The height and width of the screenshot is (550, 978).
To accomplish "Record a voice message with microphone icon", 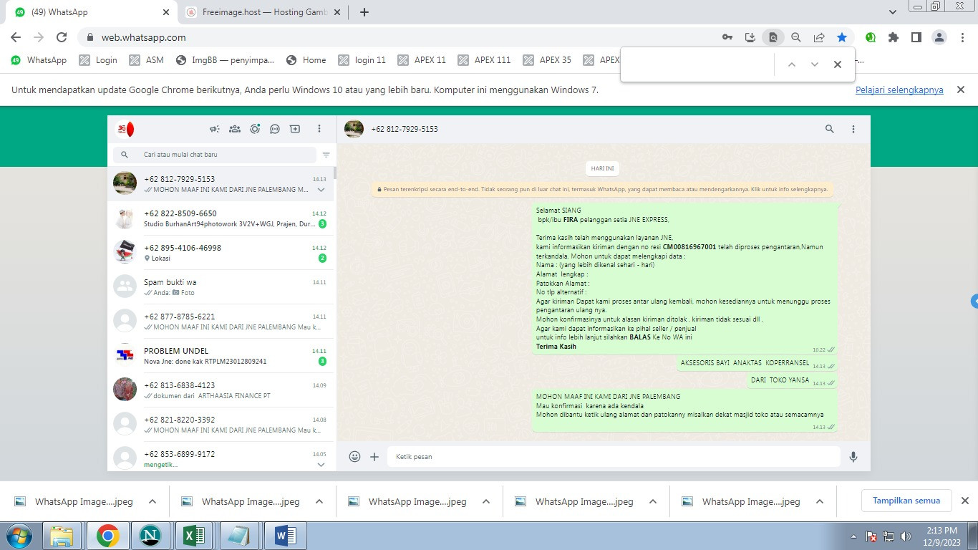I will click(x=853, y=456).
